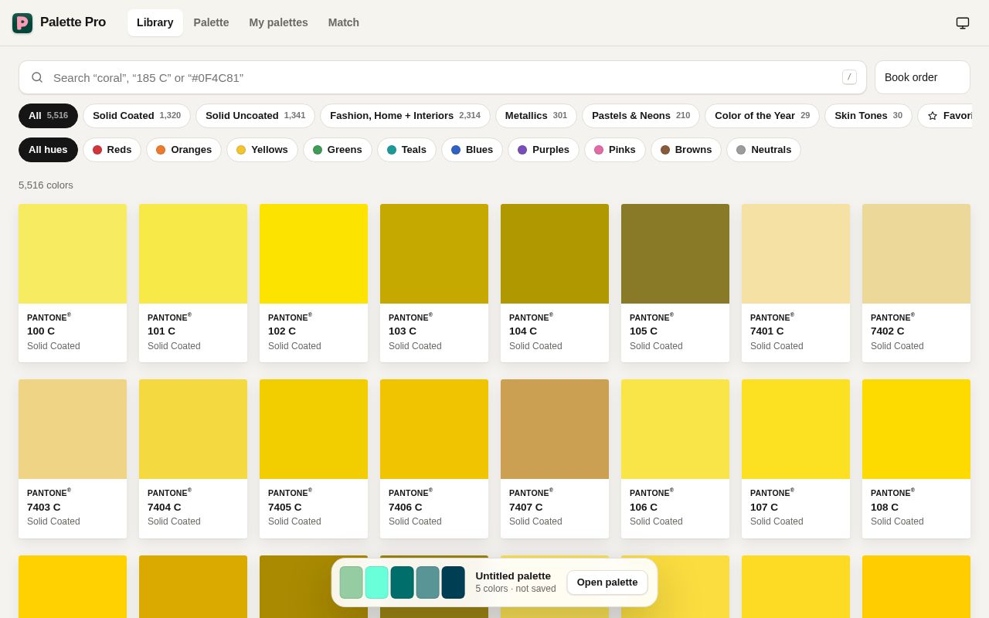Screen dimensions: 989x618
Task: Select the Pantone 103 C swatch
Action: [434, 283]
